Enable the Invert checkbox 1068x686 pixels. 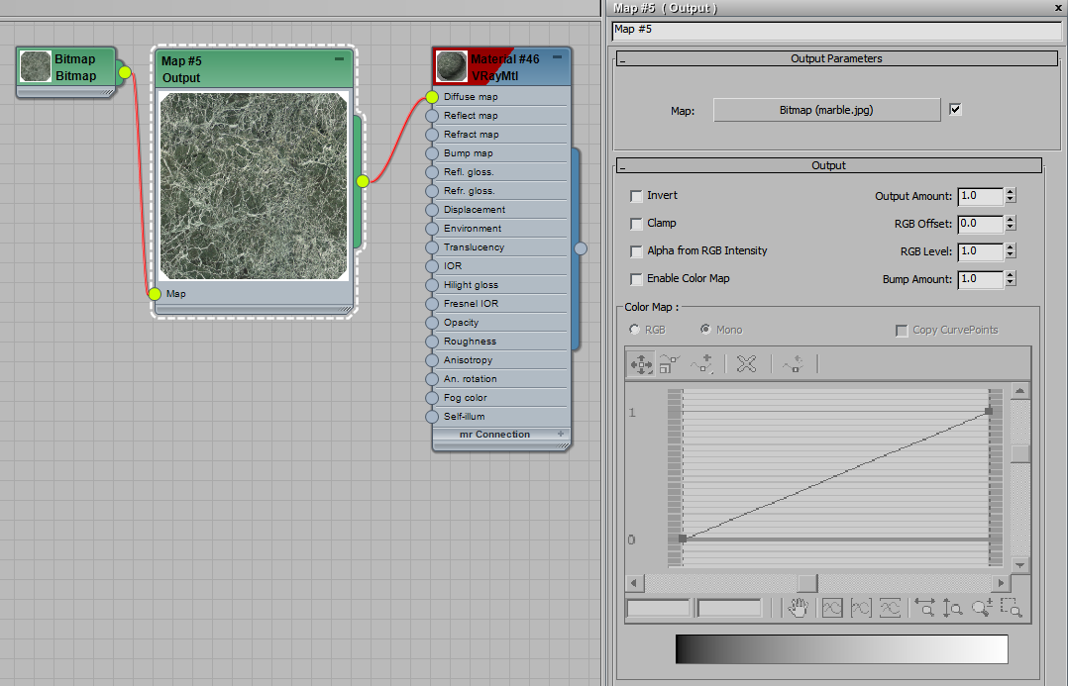635,195
